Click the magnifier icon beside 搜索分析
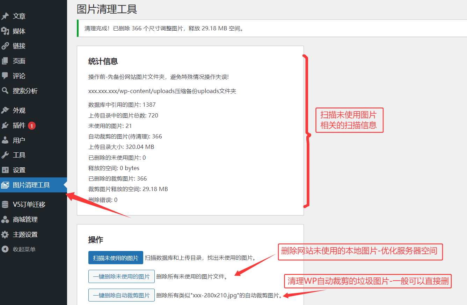This screenshot has height=305, width=467. click(5, 91)
